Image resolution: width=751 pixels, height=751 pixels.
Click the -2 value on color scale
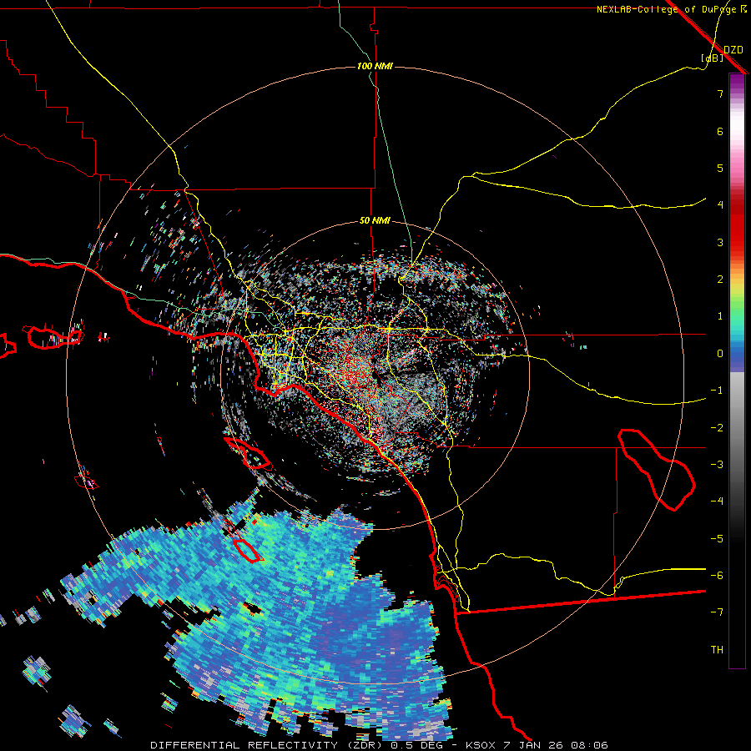pyautogui.click(x=717, y=428)
